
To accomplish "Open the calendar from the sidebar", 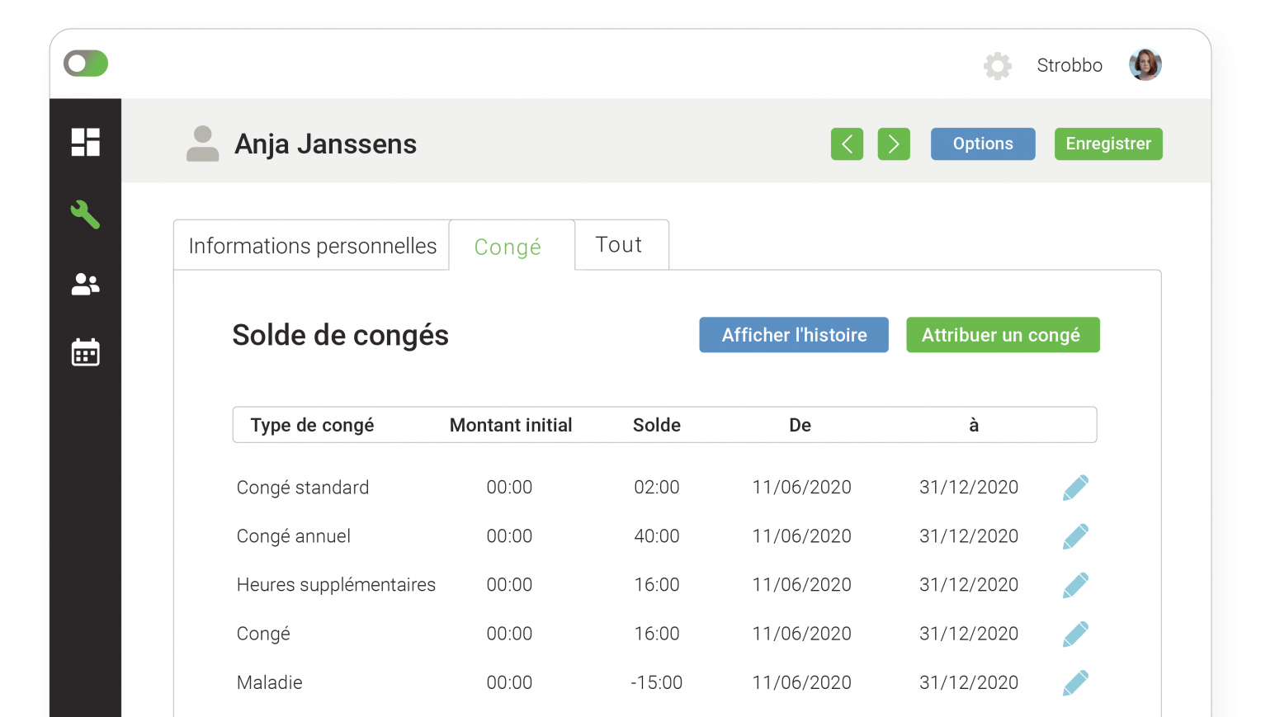I will click(85, 352).
